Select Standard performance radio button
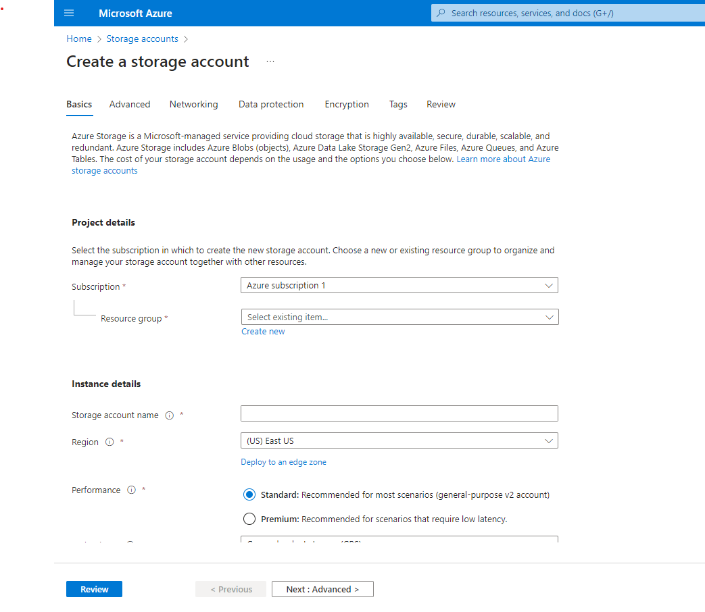This screenshot has height=612, width=705. click(x=249, y=494)
